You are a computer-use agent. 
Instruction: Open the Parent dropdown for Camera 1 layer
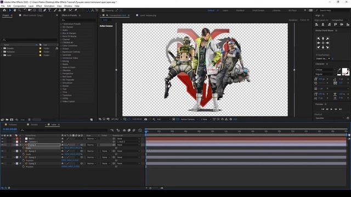pos(128,142)
